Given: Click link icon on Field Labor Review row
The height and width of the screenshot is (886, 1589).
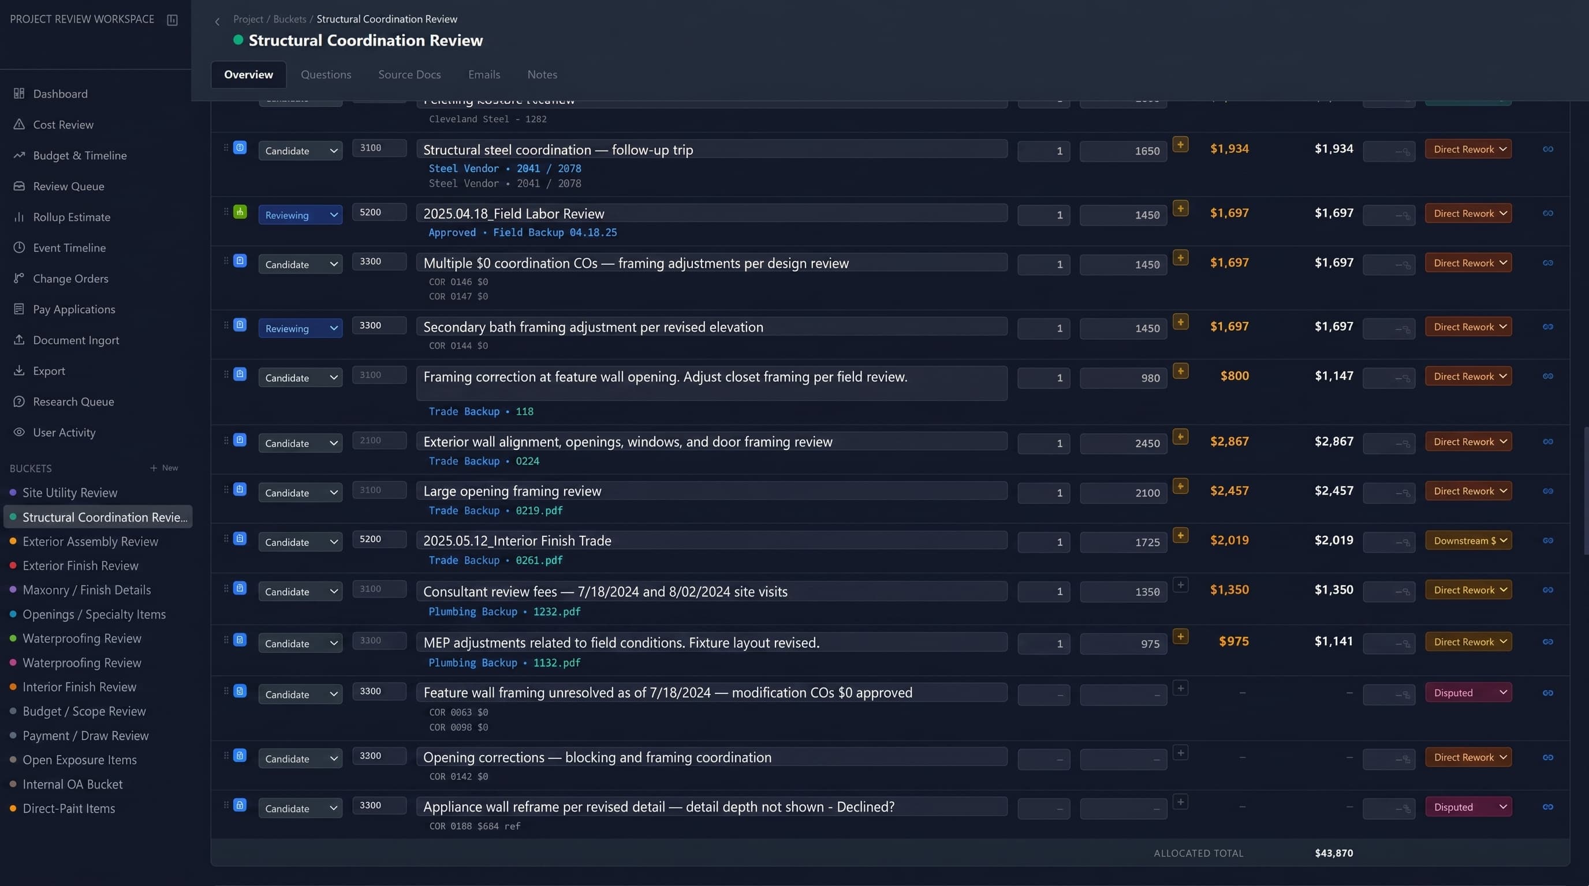Looking at the screenshot, I should (1547, 213).
